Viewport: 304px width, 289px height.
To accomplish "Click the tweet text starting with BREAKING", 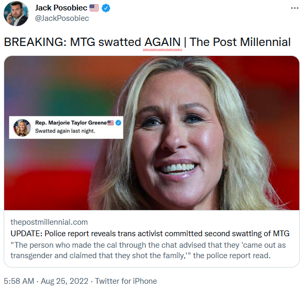I will pos(147,42).
